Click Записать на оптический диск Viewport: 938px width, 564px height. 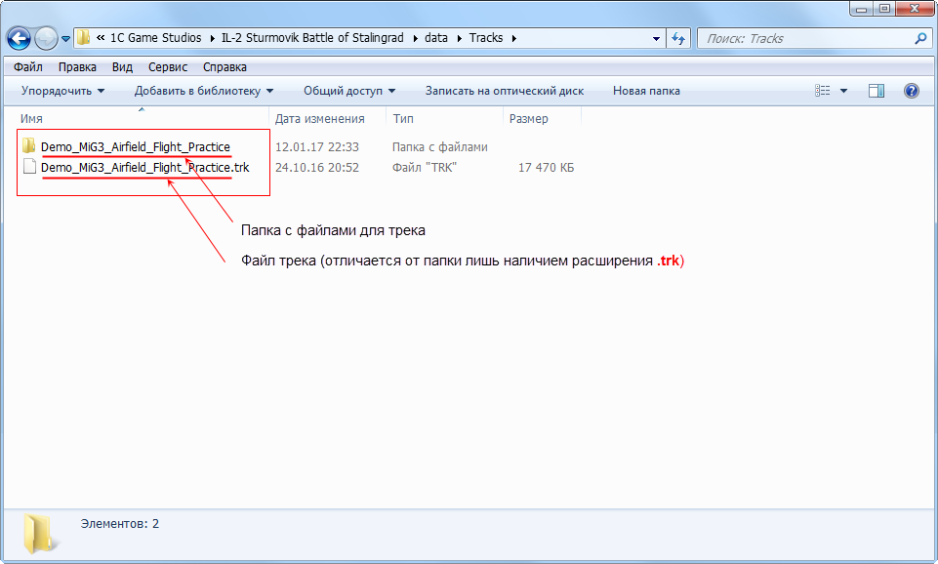505,91
